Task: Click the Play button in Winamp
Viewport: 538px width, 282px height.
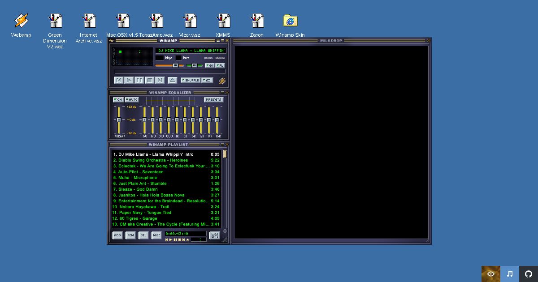Action: [129, 80]
